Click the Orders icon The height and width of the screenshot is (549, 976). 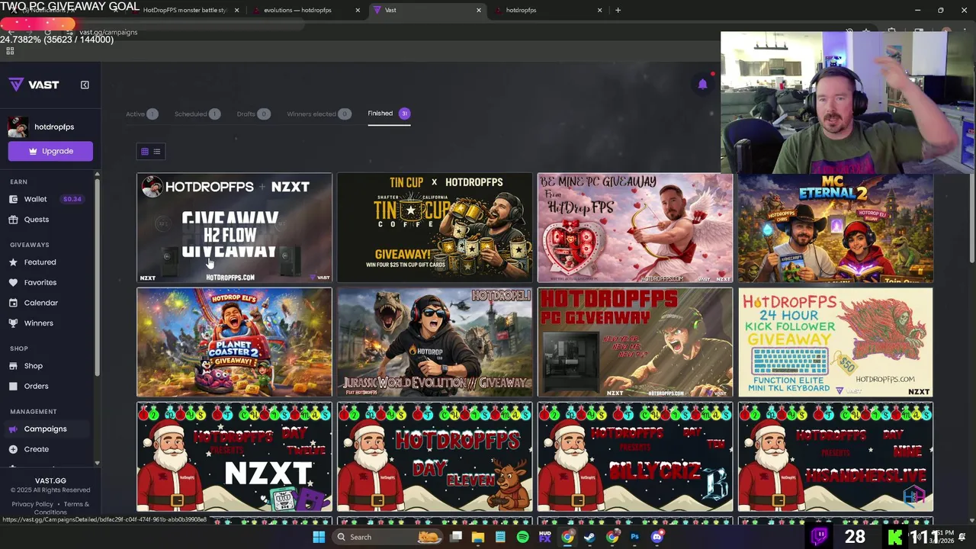13,386
